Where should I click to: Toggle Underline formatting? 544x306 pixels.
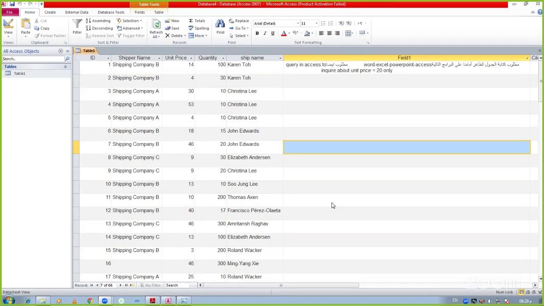(x=273, y=33)
